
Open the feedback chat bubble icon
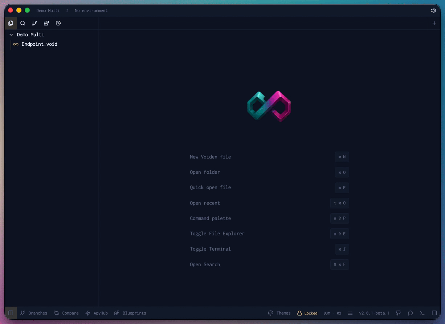410,313
